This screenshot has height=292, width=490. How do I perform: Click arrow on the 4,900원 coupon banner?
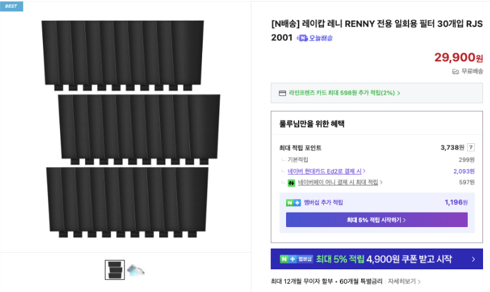(x=473, y=259)
